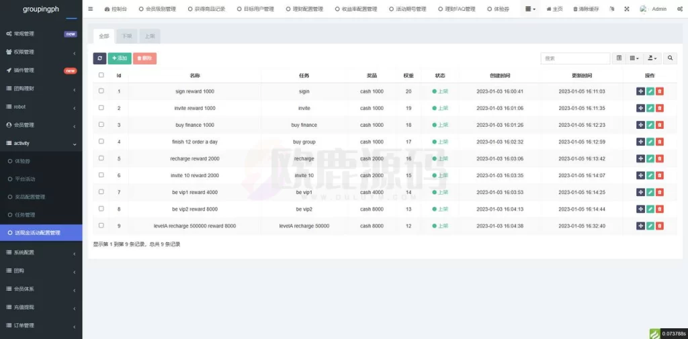Click the 主页 link in the header
This screenshot has height=339, width=688.
(x=554, y=9)
